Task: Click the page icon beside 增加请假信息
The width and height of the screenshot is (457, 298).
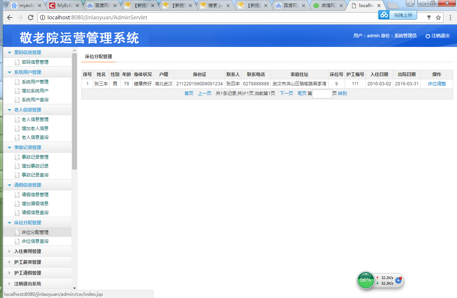Action: click(x=17, y=204)
